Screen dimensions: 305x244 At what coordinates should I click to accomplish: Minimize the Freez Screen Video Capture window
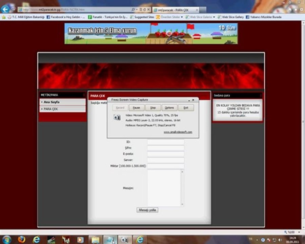(x=189, y=100)
